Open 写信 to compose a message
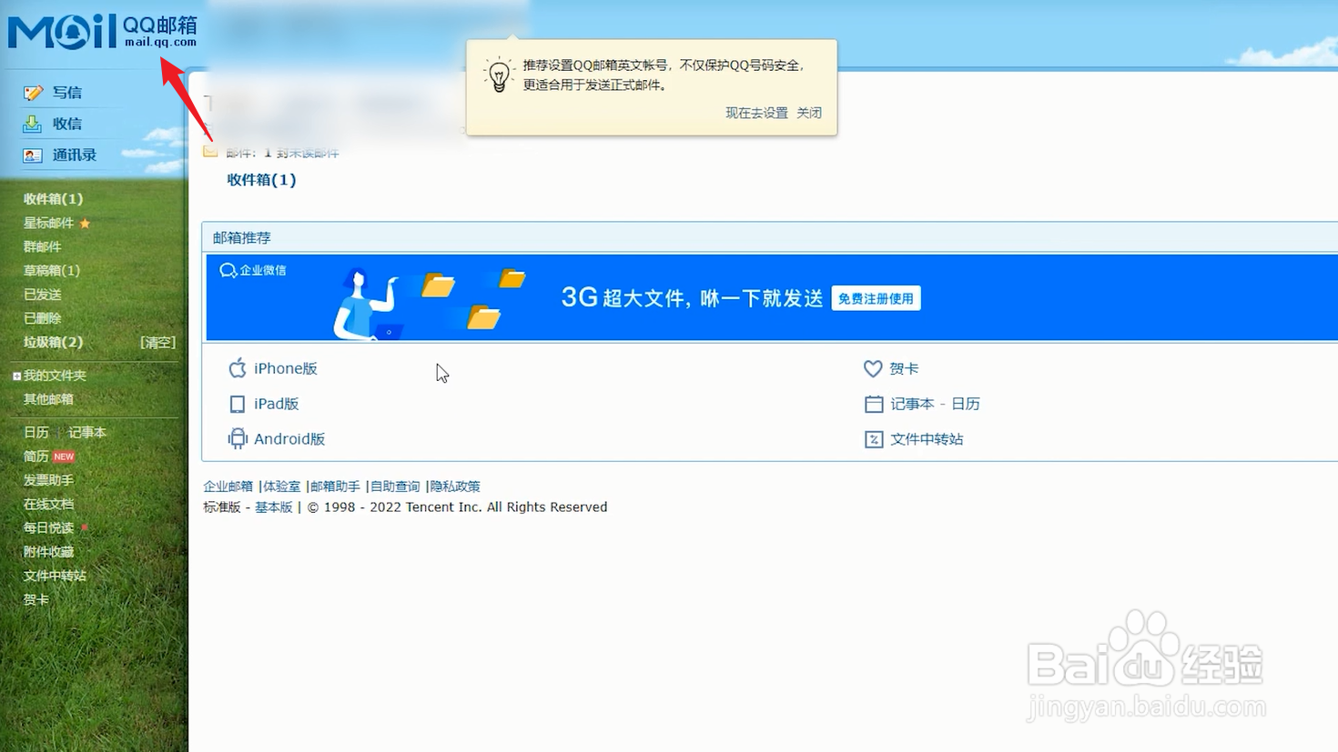Image resolution: width=1338 pixels, height=752 pixels. [x=67, y=93]
